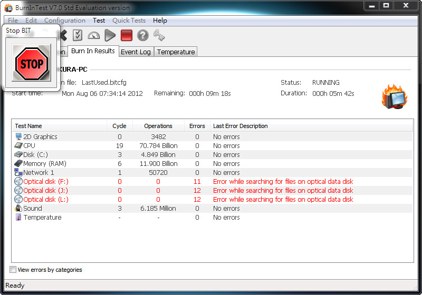Open the dashboard gauge icon

pos(94,35)
